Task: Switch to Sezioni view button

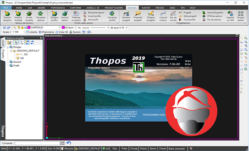Action: [x=75, y=32]
